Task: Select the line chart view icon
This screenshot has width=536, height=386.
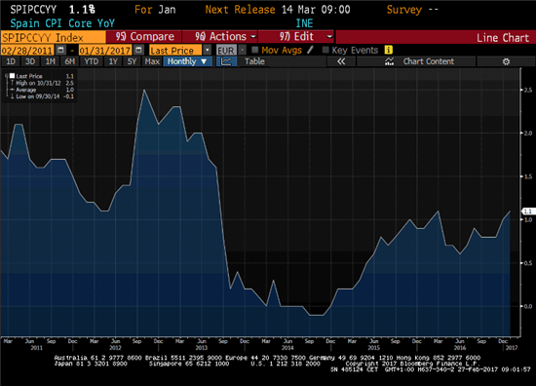Action: click(226, 61)
